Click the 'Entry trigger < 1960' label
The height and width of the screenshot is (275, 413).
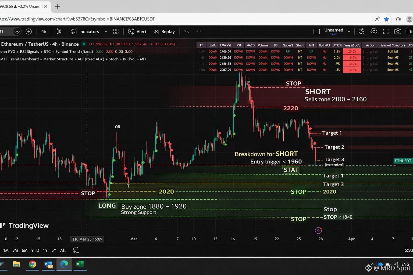coord(276,161)
